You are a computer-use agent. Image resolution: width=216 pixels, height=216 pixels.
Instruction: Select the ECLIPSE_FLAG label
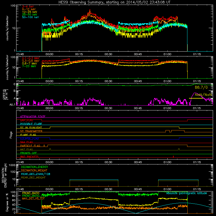[29, 139]
